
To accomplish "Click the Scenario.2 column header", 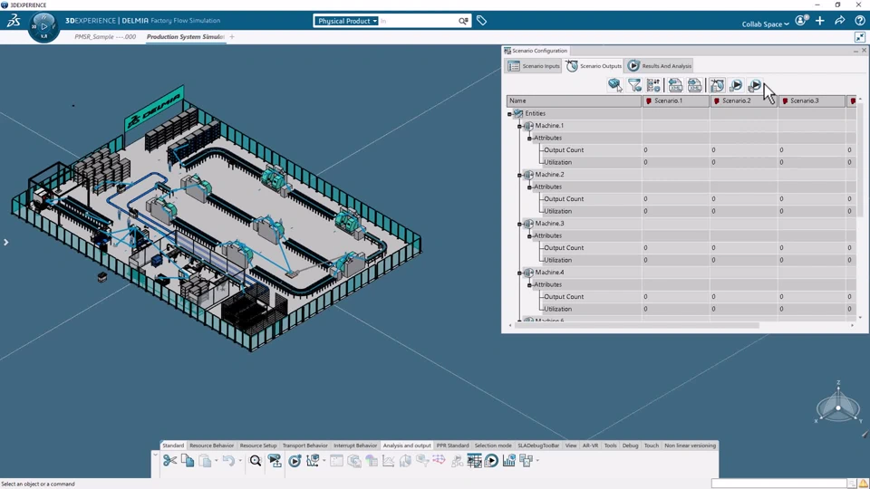I will (x=744, y=101).
